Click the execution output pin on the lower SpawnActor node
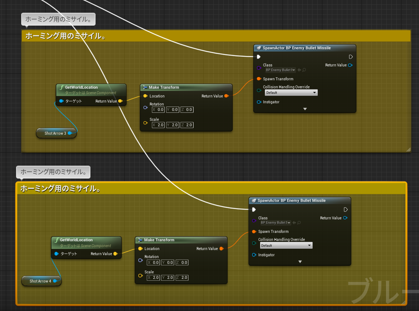This screenshot has height=311, width=419. [345, 210]
